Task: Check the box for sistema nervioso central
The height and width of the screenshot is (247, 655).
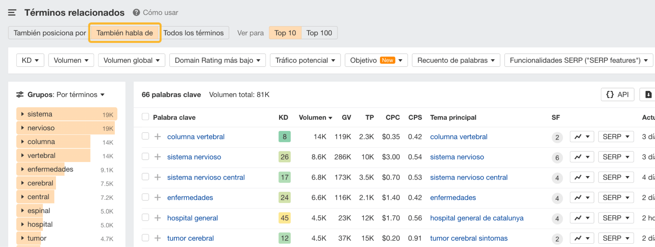Action: click(x=145, y=177)
